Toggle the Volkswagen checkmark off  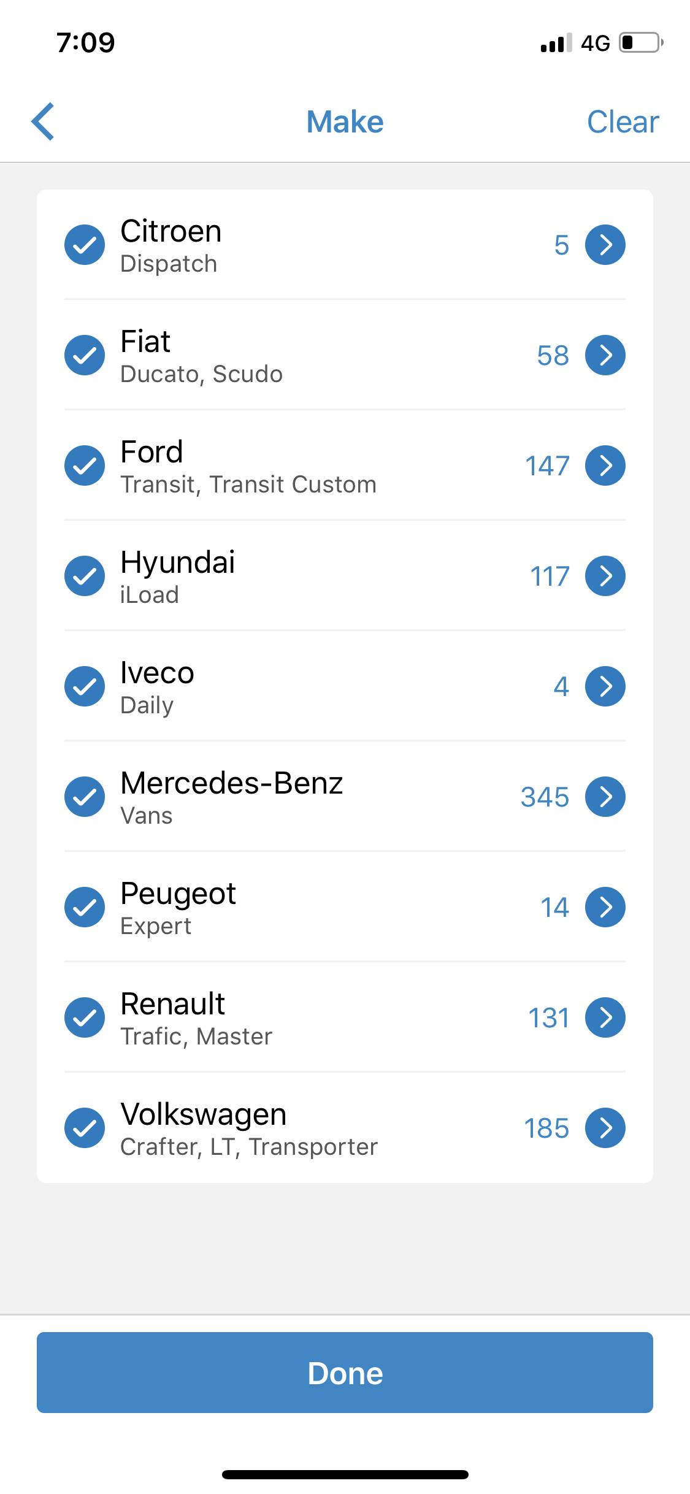pos(85,1128)
